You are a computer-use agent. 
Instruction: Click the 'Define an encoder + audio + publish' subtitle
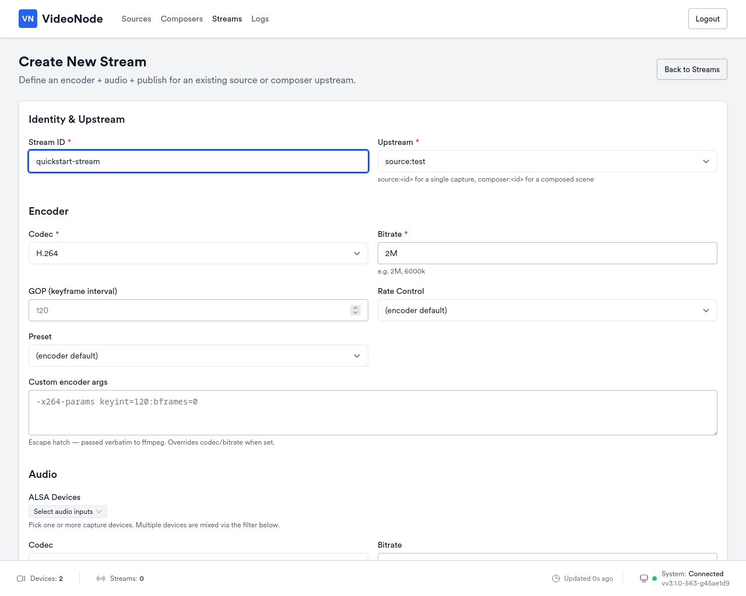tap(187, 80)
